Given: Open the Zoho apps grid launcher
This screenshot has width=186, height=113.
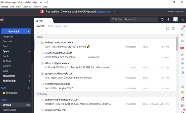Looking at the screenshot, I should (182, 19).
